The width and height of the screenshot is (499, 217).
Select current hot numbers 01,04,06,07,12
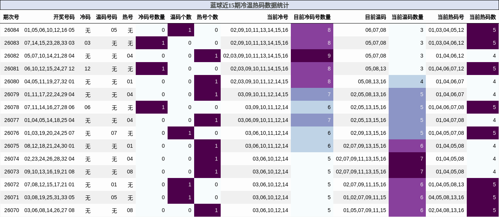(x=446, y=69)
